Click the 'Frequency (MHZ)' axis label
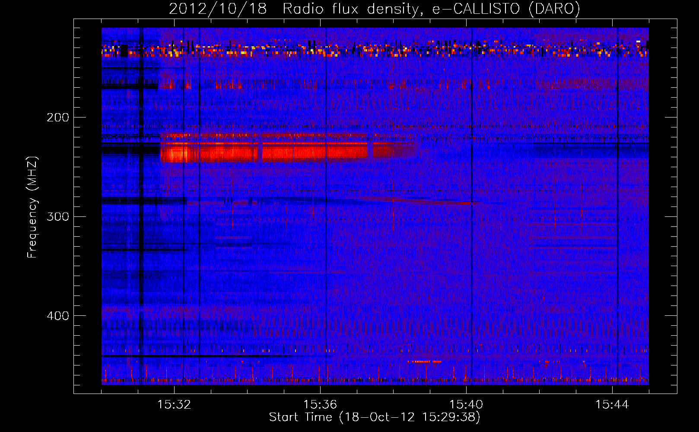The width and height of the screenshot is (699, 432). pos(32,207)
